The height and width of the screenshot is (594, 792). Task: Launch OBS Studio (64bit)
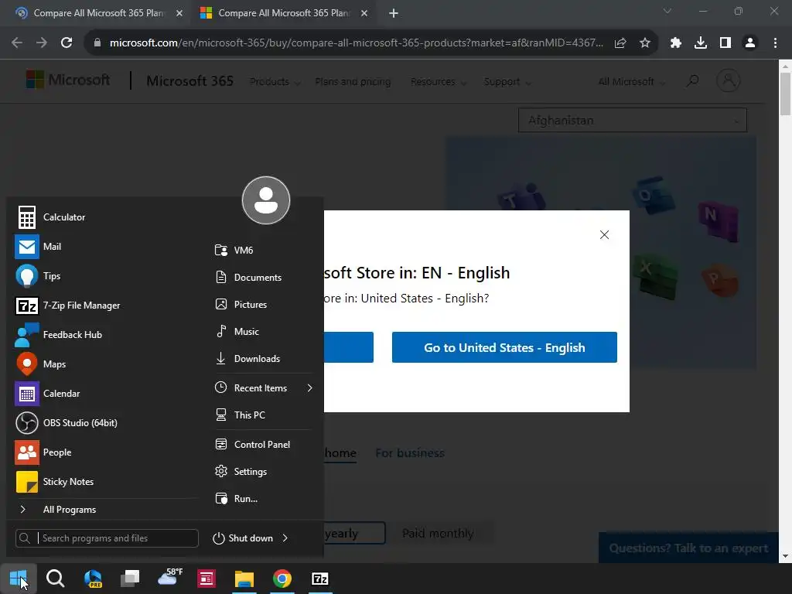point(67,423)
